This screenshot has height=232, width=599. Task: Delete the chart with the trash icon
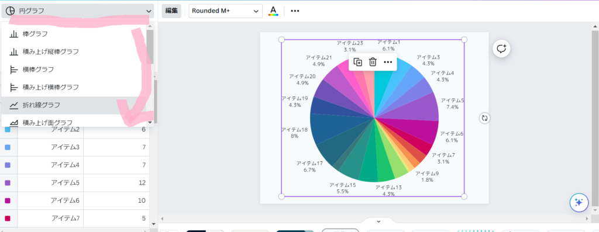pos(373,62)
